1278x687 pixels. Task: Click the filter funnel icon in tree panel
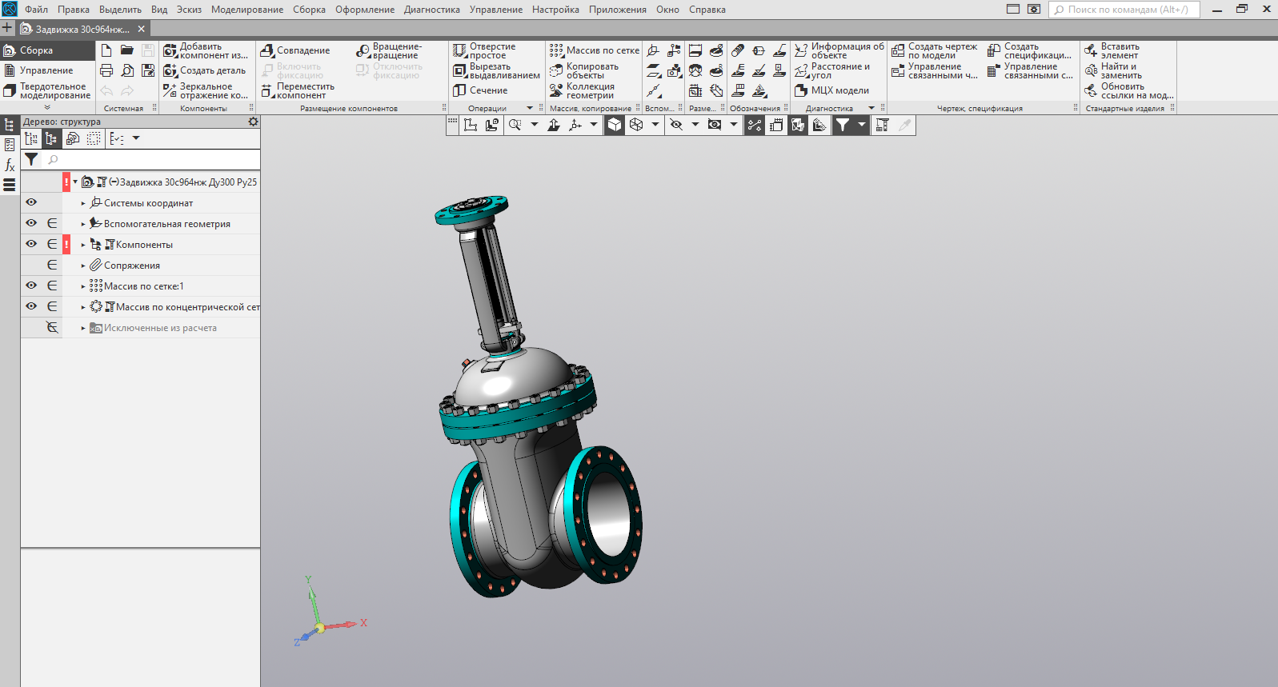point(31,159)
